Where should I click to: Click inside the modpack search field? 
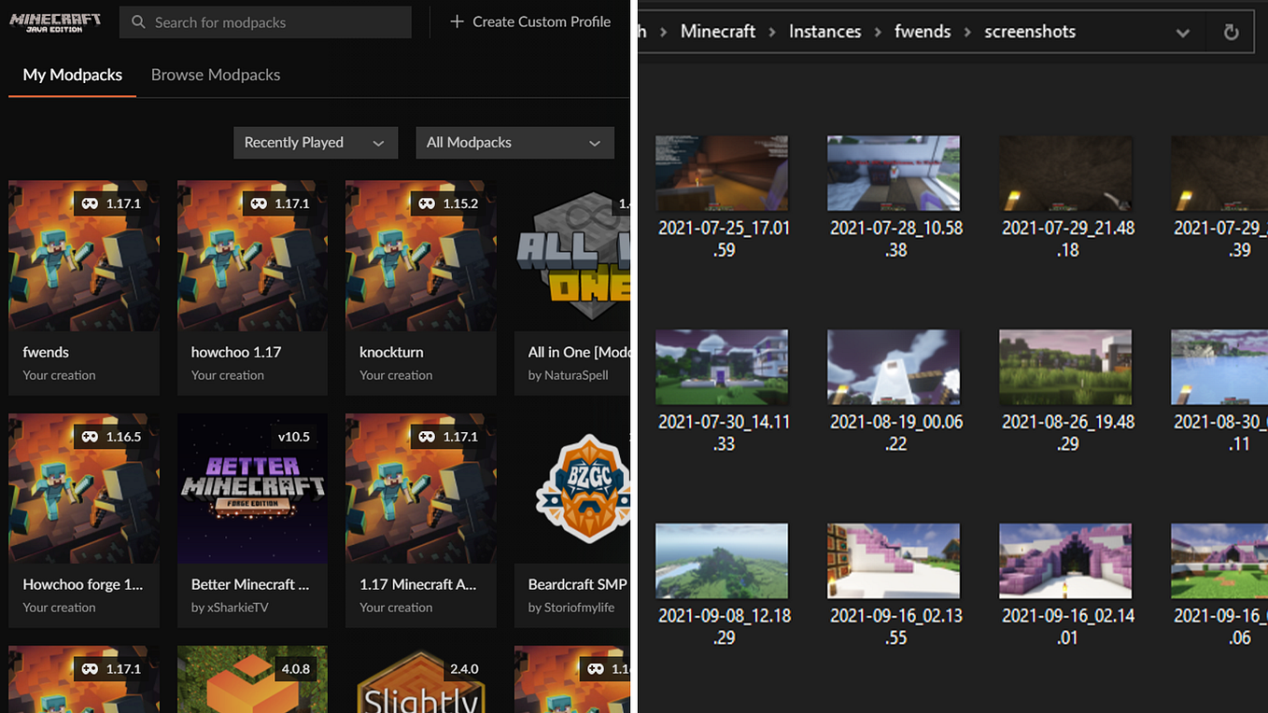point(265,21)
